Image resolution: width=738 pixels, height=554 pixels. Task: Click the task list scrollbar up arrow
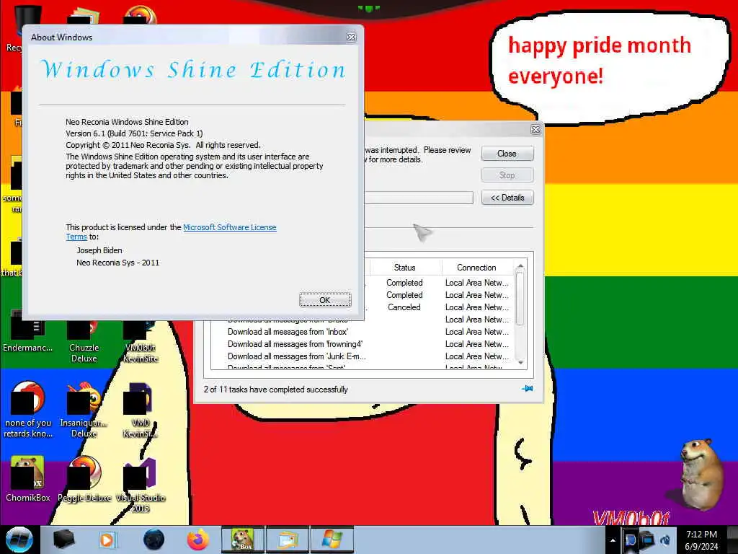pos(520,267)
